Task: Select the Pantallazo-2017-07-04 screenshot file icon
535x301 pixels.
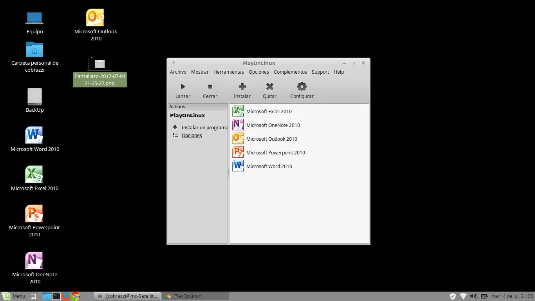Action: click(x=100, y=64)
